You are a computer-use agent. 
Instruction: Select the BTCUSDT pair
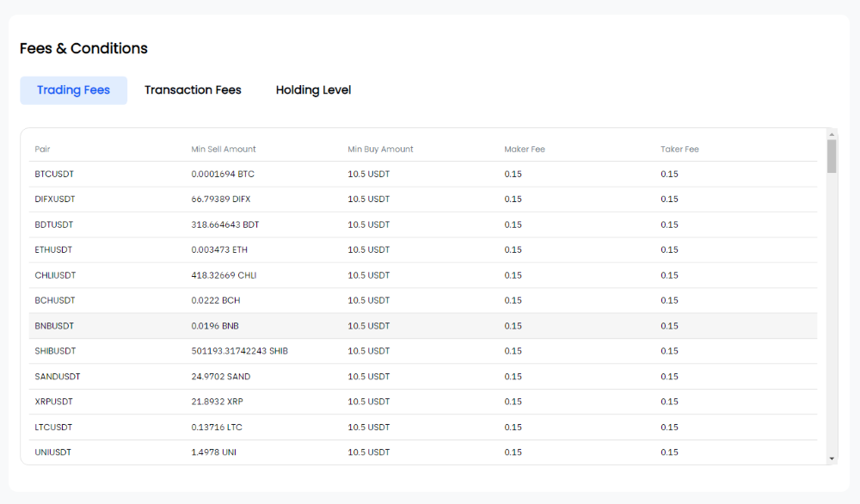[x=54, y=174]
